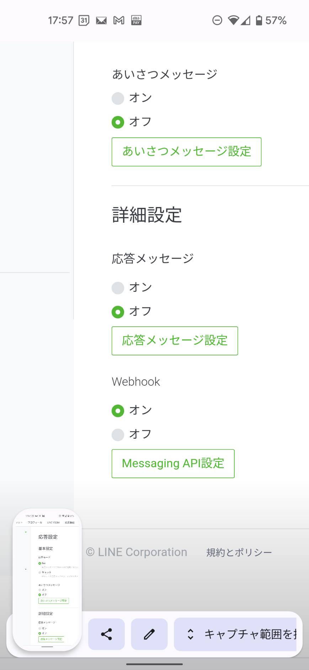Expand キャプチャ範囲 capture range option
The image size is (309, 670).
[235, 634]
